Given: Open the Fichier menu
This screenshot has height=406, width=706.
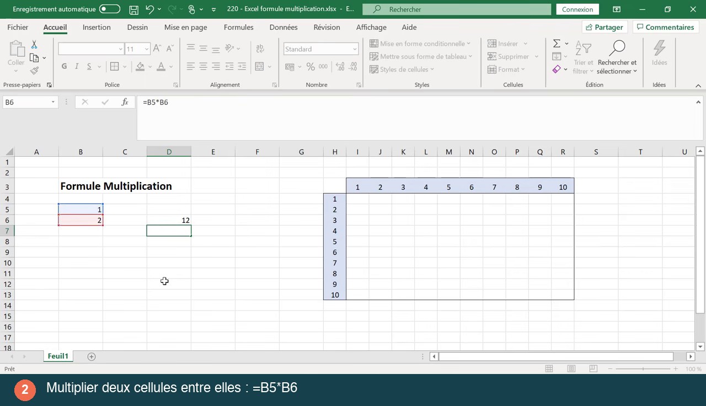Looking at the screenshot, I should [18, 27].
